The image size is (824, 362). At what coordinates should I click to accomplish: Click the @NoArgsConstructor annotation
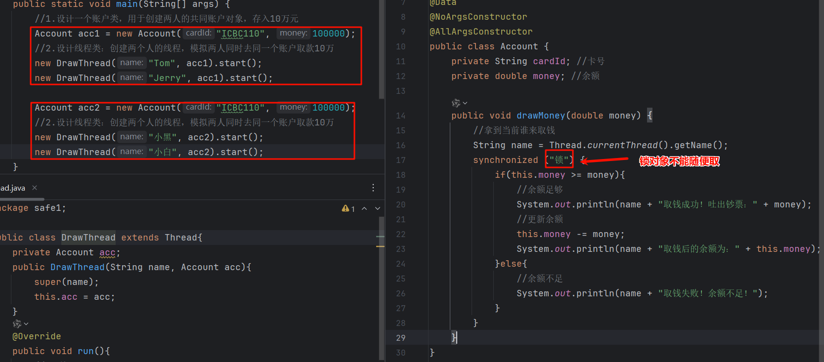tap(478, 17)
